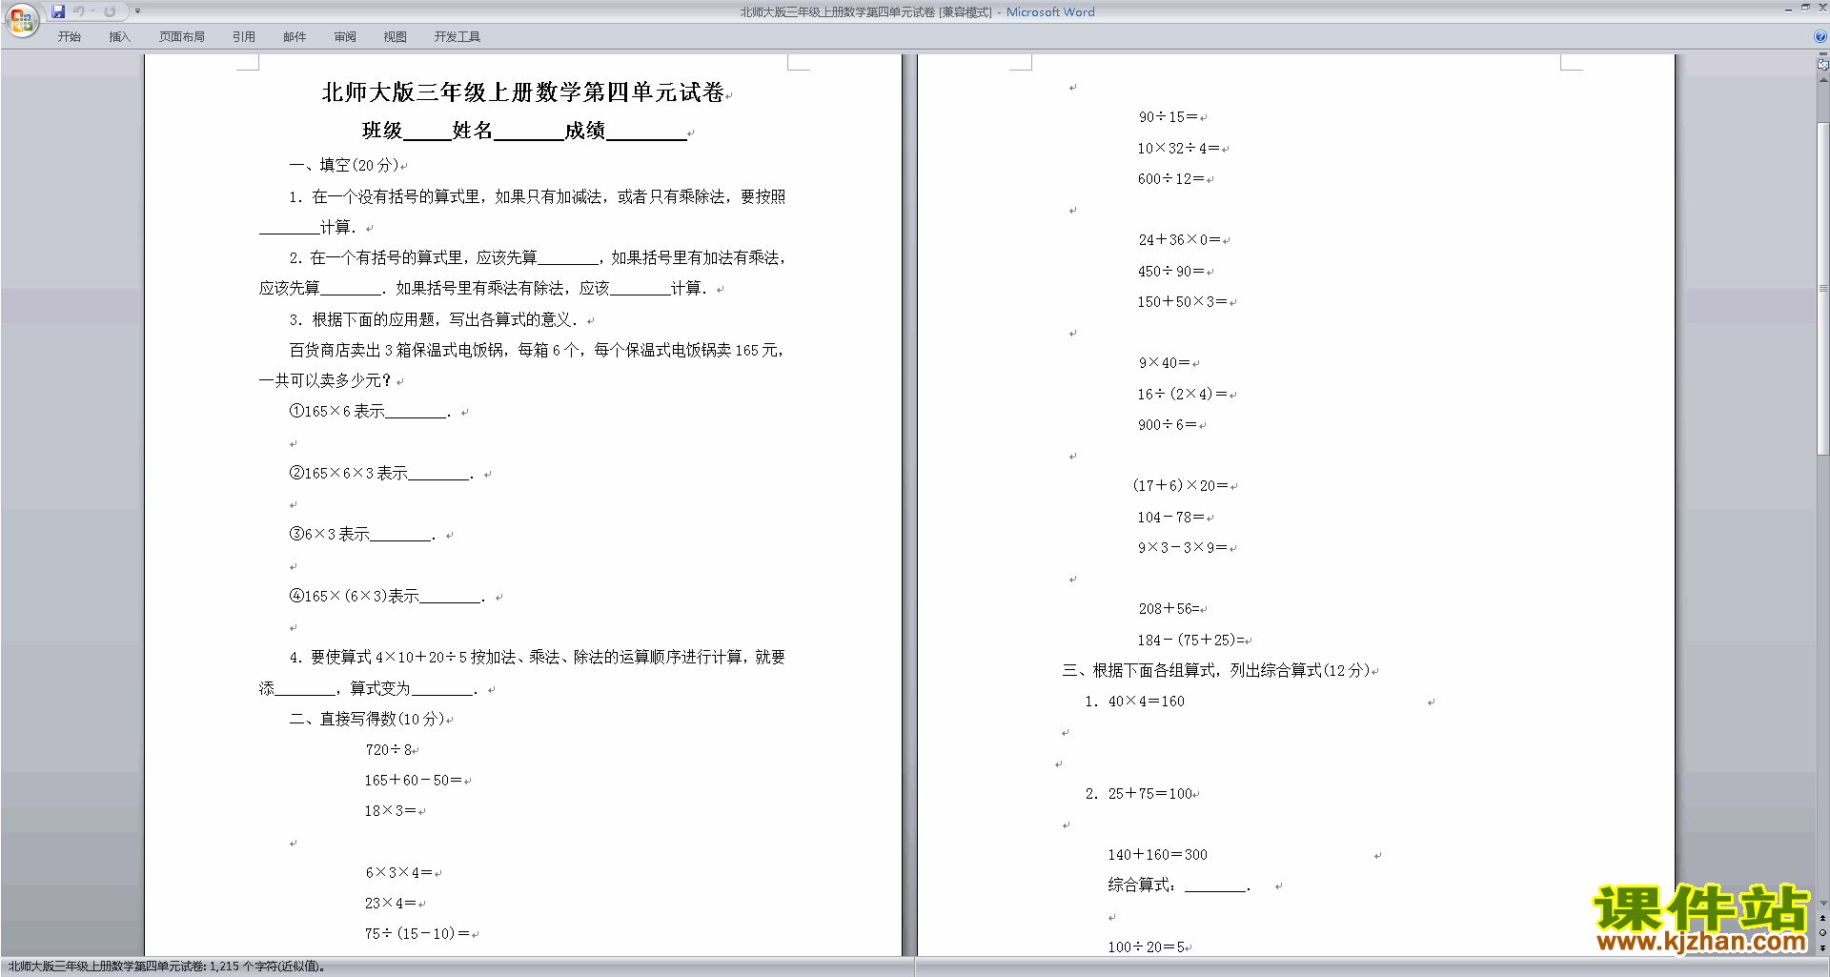Click the line 140+160=300

tap(1157, 855)
